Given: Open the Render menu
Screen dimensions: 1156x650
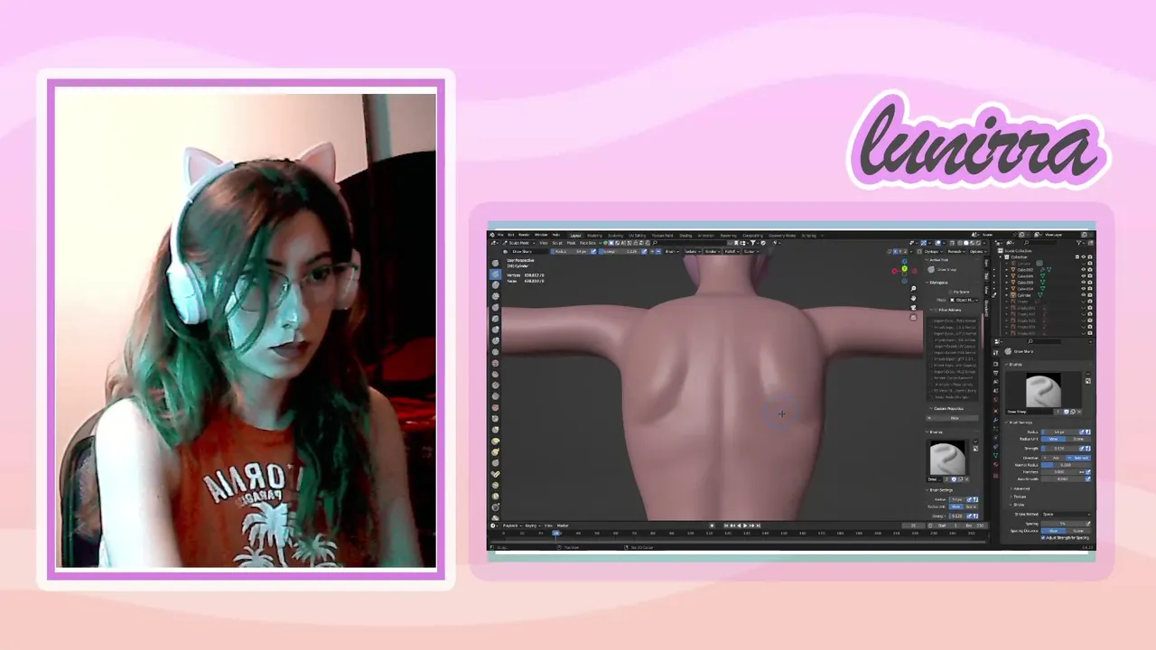Looking at the screenshot, I should (525, 235).
